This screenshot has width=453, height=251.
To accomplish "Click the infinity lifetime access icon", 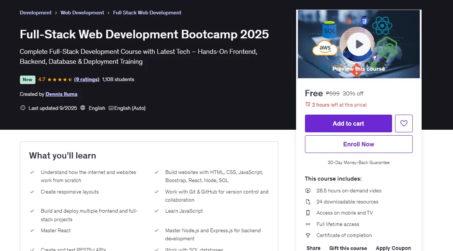I will pos(308,224).
